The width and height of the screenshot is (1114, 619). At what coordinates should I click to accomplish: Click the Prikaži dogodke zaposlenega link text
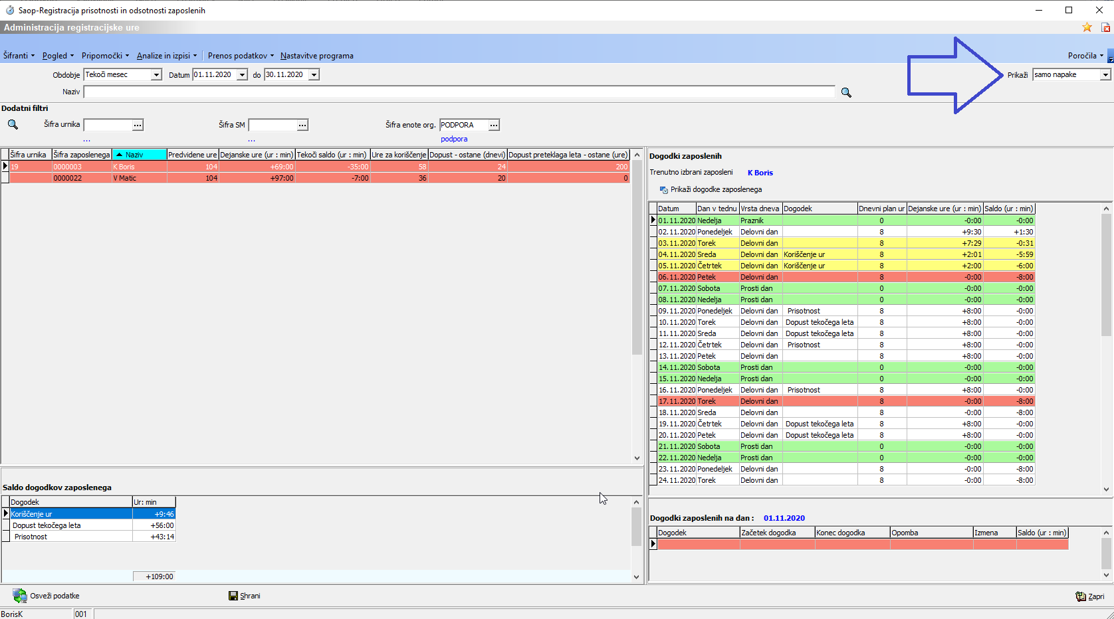coord(716,190)
